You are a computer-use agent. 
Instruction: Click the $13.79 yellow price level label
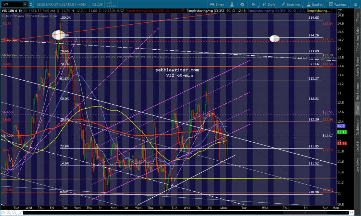(x=328, y=55)
